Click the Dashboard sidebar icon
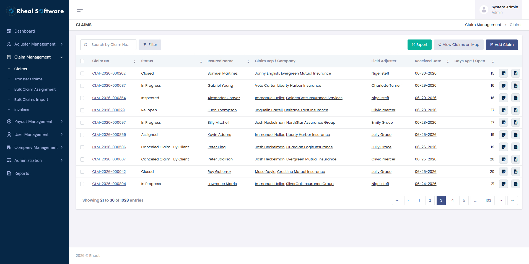 9,31
